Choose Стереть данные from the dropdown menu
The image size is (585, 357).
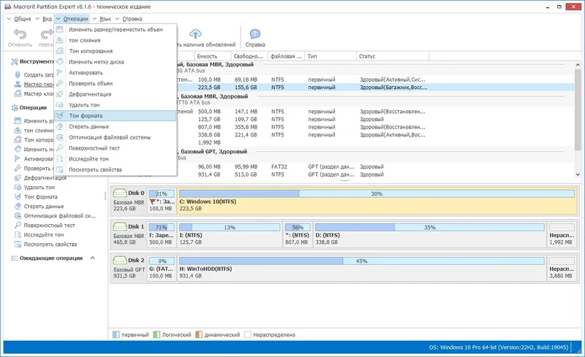point(88,126)
